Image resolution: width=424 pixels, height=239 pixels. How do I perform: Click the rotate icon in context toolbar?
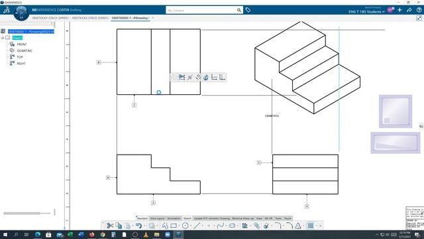(x=198, y=78)
